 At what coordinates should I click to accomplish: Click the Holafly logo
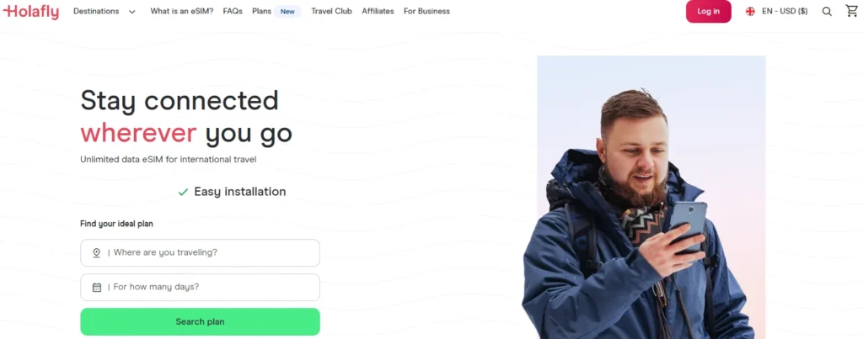(x=31, y=12)
